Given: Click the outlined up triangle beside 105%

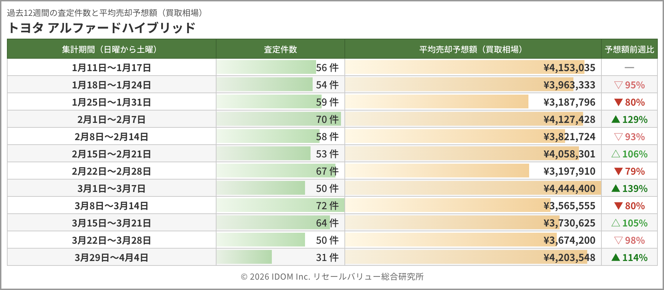Looking at the screenshot, I should pos(616,223).
